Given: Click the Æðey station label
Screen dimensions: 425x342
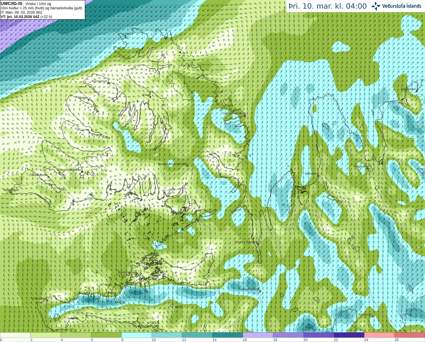Looking at the screenshot, I should pos(146,95).
